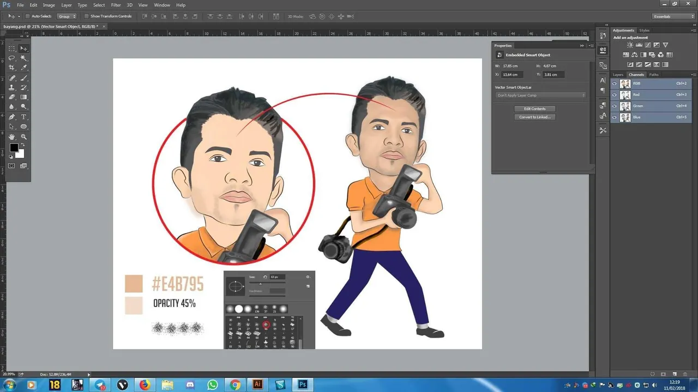Add a Curves adjustment

click(x=648, y=45)
